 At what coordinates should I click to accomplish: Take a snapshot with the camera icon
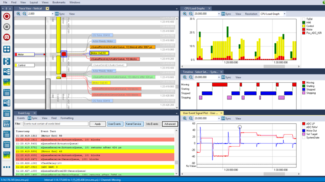[x=7, y=37]
